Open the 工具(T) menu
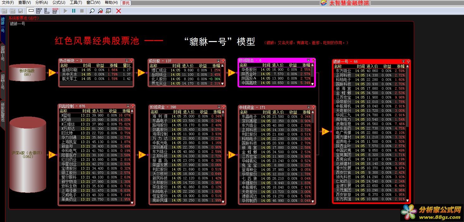The width and height of the screenshot is (464, 222). tap(76, 3)
